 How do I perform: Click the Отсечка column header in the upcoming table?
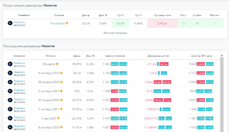point(59,15)
